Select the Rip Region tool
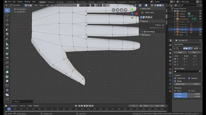206x115 pixels. (7, 99)
